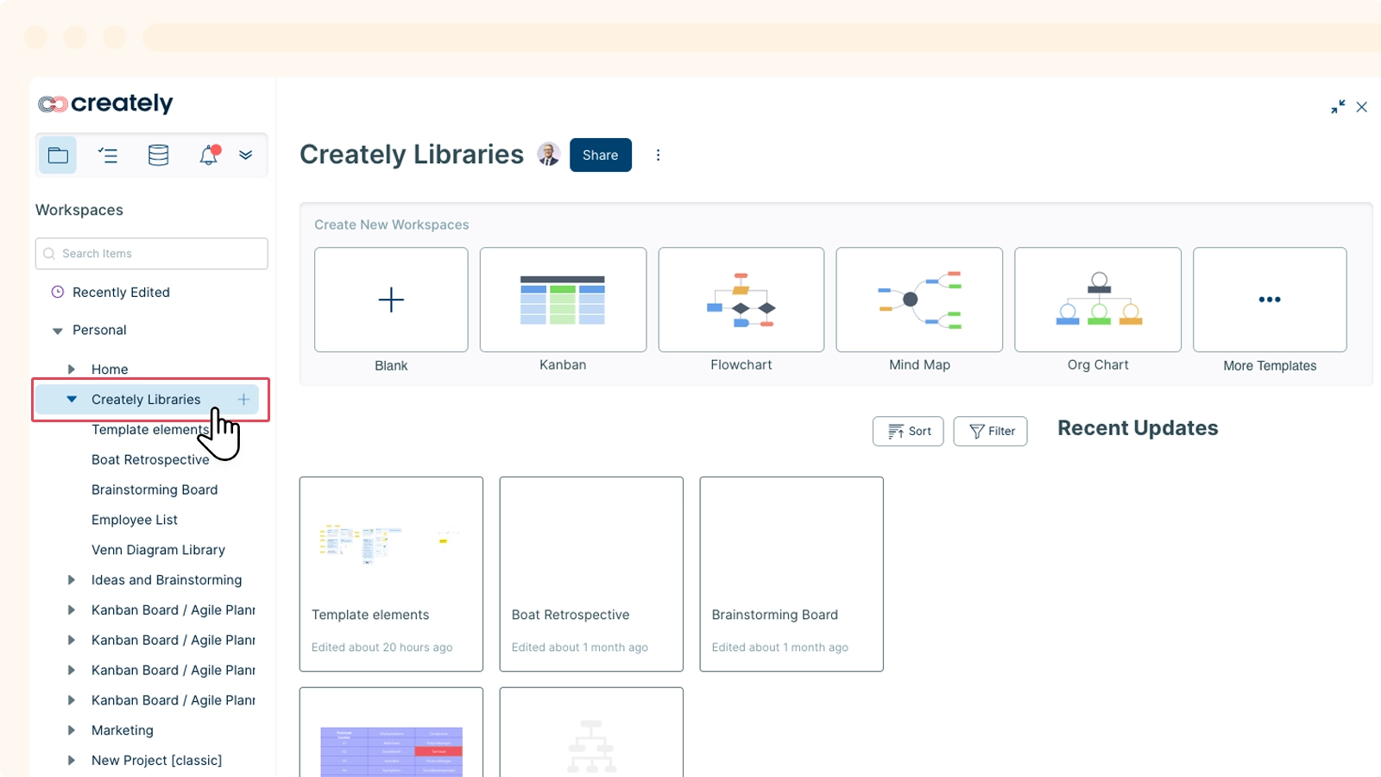Screen dimensions: 1381x777
Task: Expand the New Project [classic] folder arrow
Action: coord(72,761)
